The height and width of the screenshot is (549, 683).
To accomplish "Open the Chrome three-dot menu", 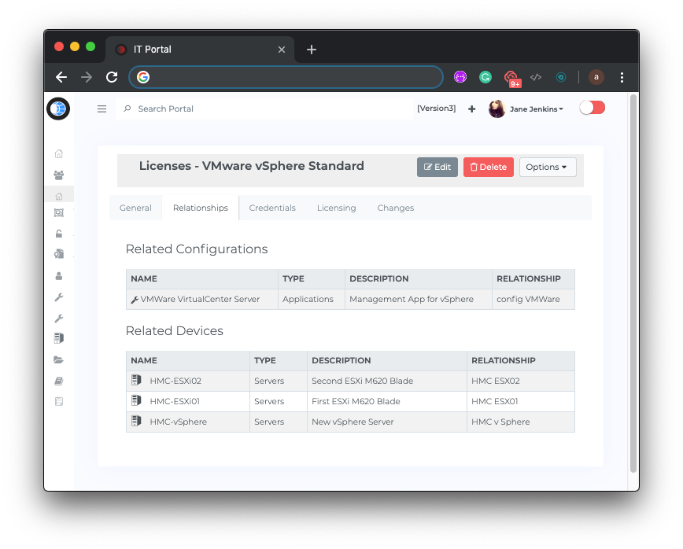I will click(x=622, y=77).
